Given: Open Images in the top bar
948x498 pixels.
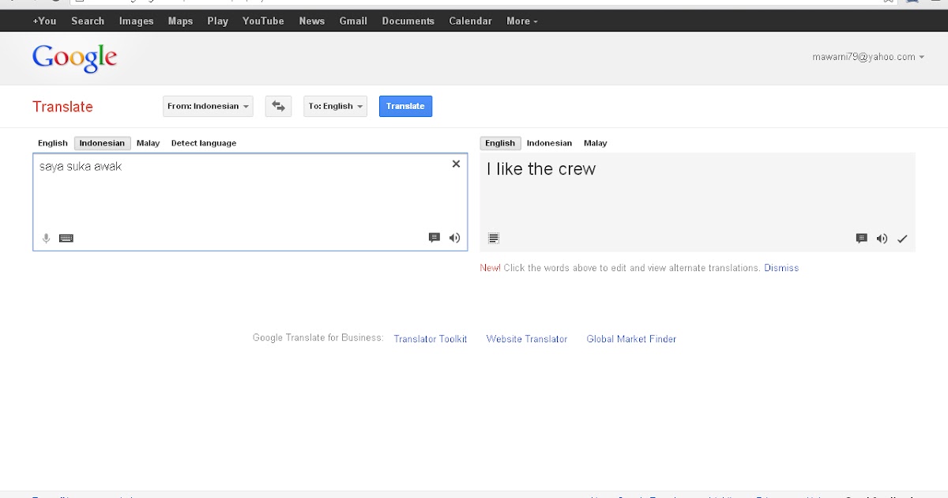Looking at the screenshot, I should point(136,21).
